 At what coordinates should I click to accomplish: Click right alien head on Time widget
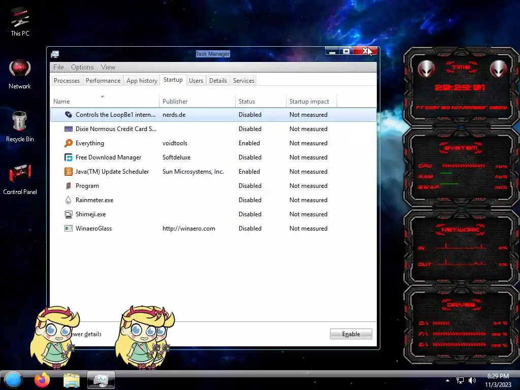click(499, 69)
